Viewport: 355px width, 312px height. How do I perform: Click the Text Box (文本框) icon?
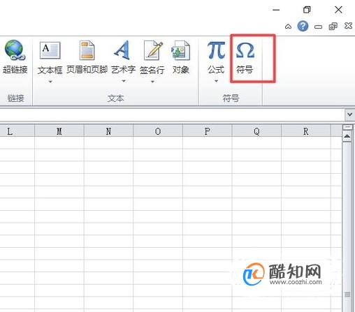point(50,50)
